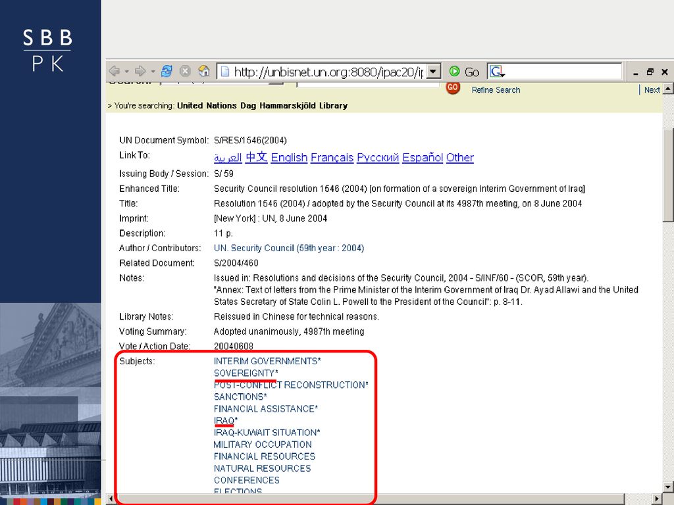The height and width of the screenshot is (505, 674).
Task: Select the IRAQ subject link
Action: pos(226,421)
